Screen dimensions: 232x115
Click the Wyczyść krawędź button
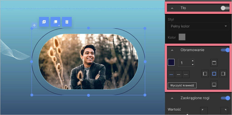pyautogui.click(x=182, y=85)
